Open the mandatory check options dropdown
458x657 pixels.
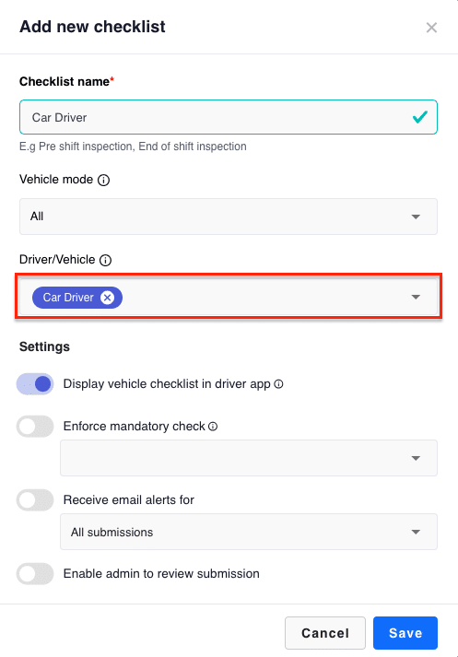[249, 458]
